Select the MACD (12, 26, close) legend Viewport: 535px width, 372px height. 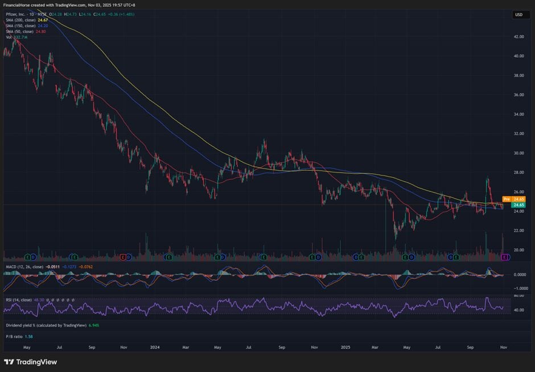click(x=23, y=265)
